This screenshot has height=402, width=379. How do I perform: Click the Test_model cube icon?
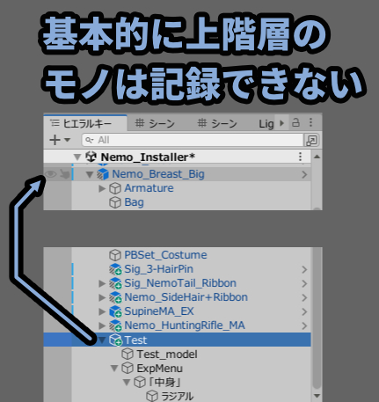tap(128, 354)
